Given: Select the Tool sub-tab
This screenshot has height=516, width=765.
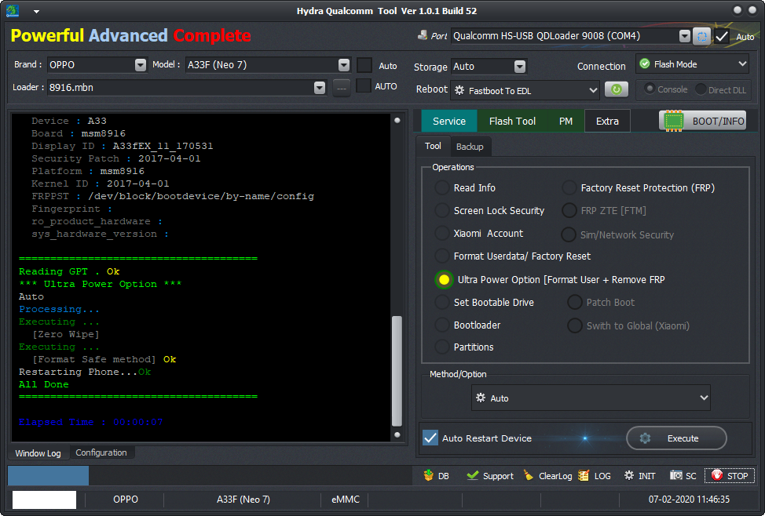Looking at the screenshot, I should click(x=433, y=146).
